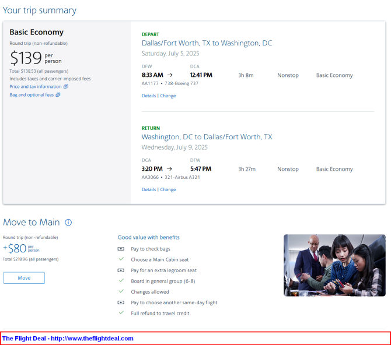Click the Good value with benefits heading

click(x=149, y=237)
